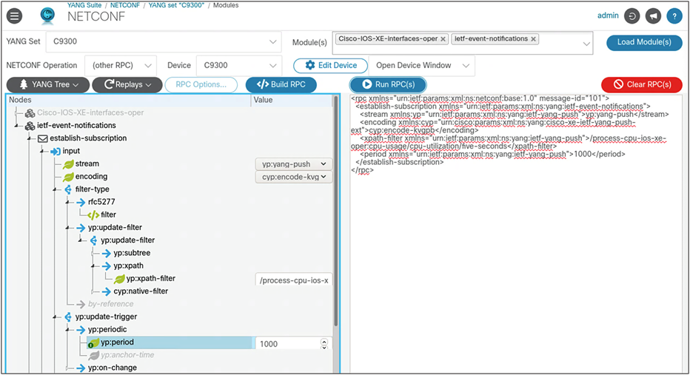The width and height of the screenshot is (690, 375).
Task: Click the input arrow icon
Action: (56, 151)
